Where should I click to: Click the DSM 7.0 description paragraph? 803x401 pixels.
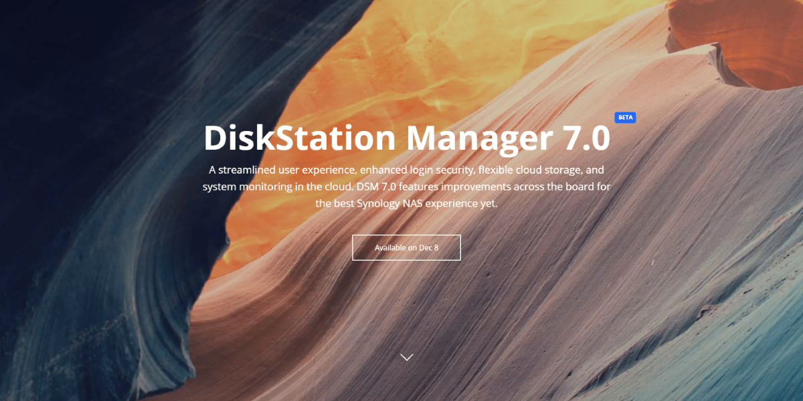click(407, 186)
